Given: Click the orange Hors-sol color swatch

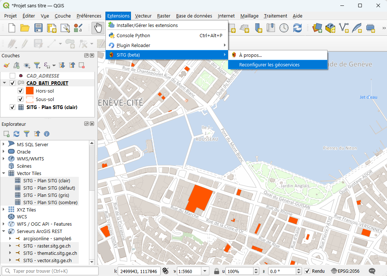Looking at the screenshot, I should pos(30,91).
